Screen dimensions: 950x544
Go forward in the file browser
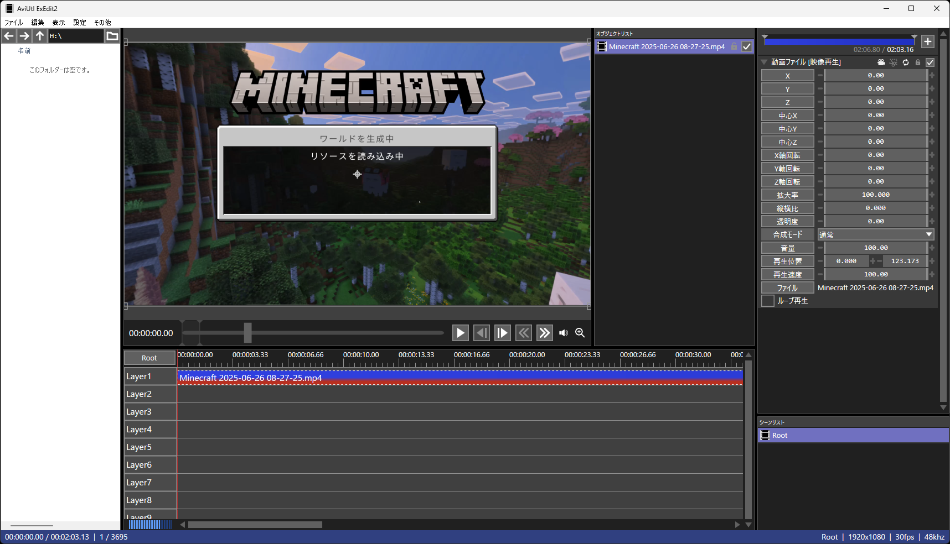(x=24, y=36)
